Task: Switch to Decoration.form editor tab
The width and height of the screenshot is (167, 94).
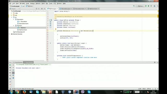Action: click(80, 9)
